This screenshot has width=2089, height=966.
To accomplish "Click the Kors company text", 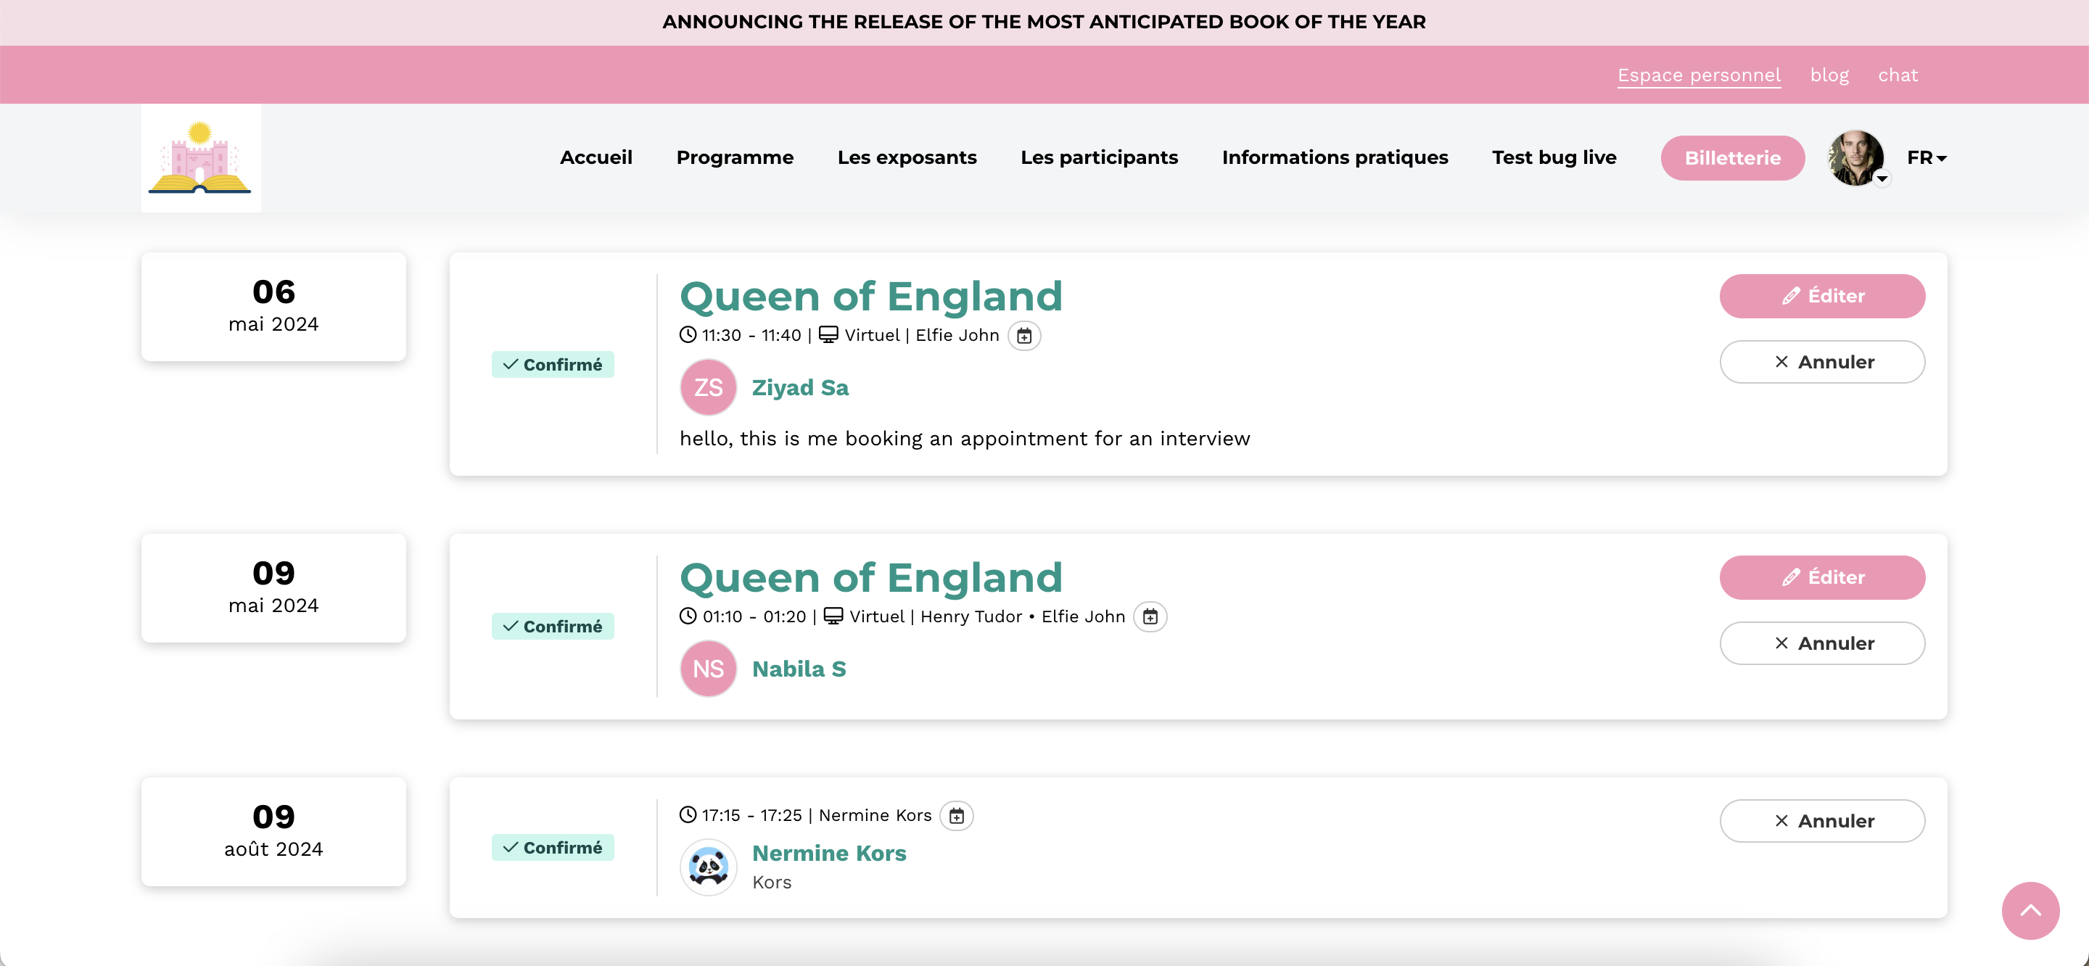I will point(771,883).
